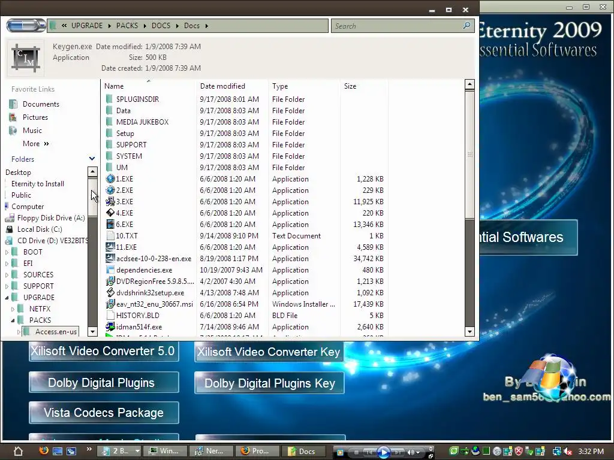Collapse the Folders pane chevron
Screen dimensions: 614x460
(x=92, y=159)
